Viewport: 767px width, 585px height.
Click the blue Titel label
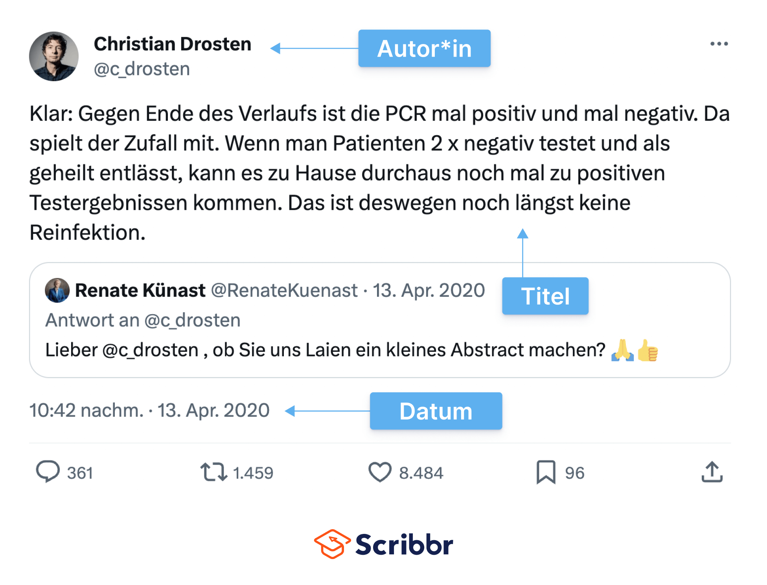[545, 296]
